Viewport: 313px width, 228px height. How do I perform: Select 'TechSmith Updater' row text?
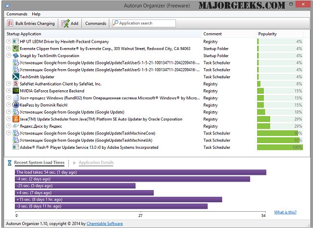click(x=37, y=77)
